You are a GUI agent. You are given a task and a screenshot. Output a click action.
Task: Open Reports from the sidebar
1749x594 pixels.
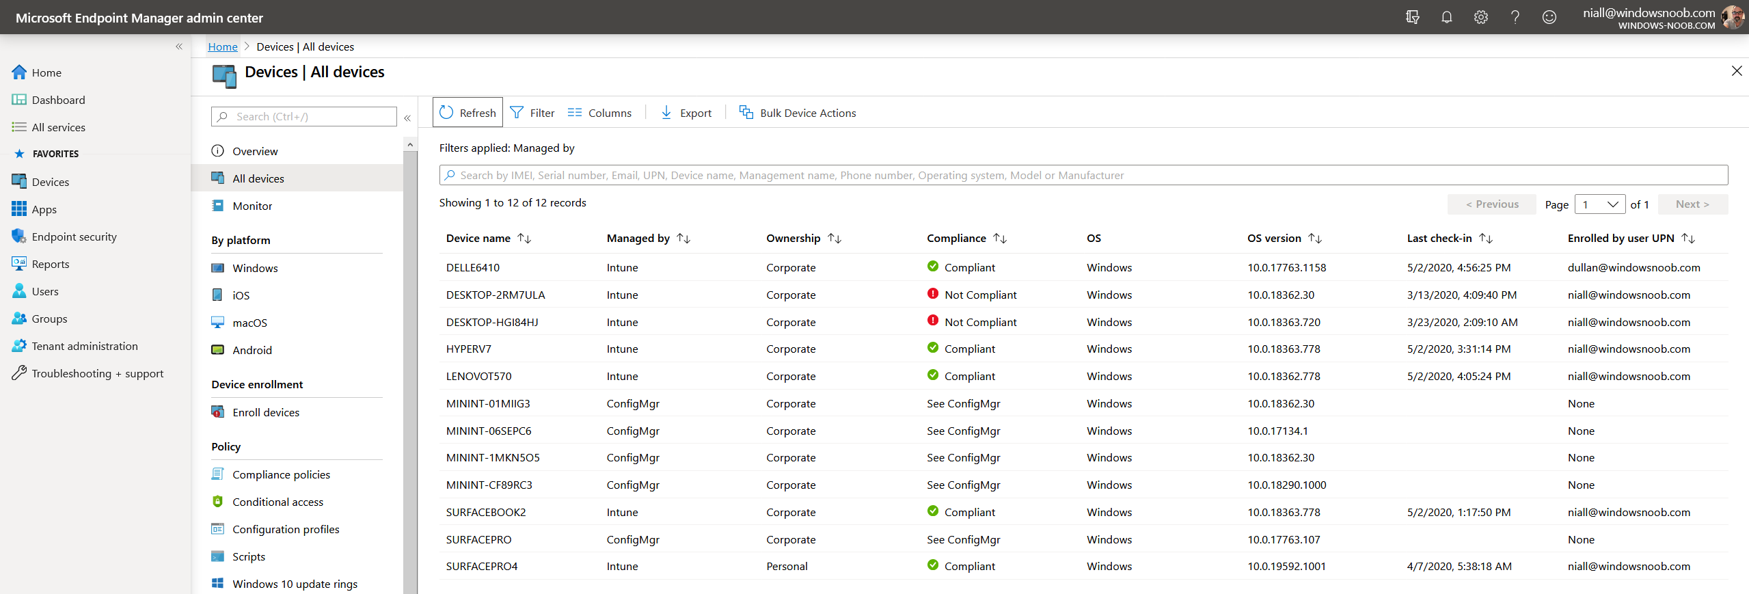[40, 264]
